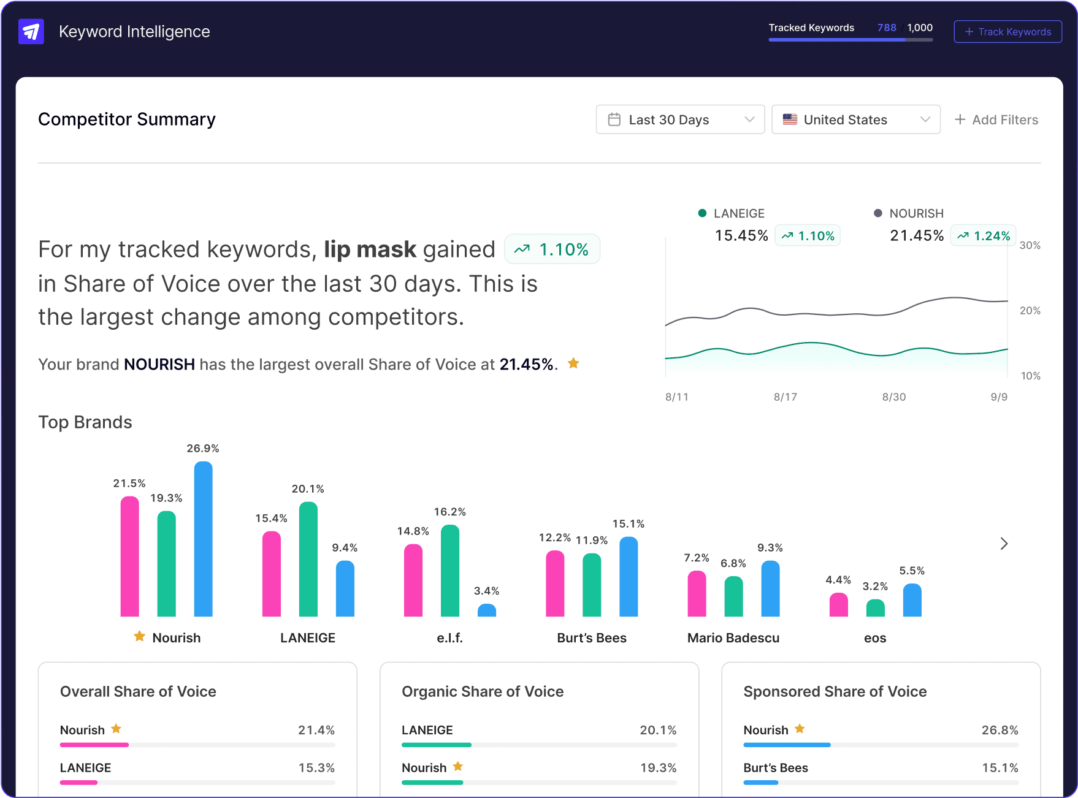
Task: Open the United States country selector
Action: [855, 120]
